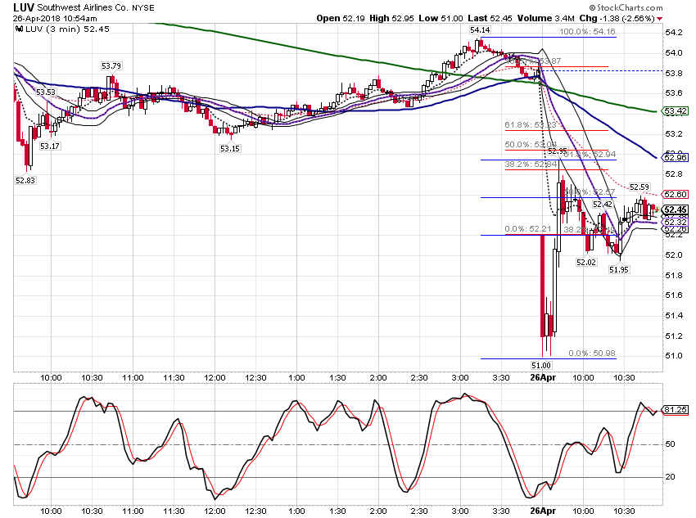696x518 pixels.
Task: Open the StockCharts.com copyright link
Action: pos(626,7)
